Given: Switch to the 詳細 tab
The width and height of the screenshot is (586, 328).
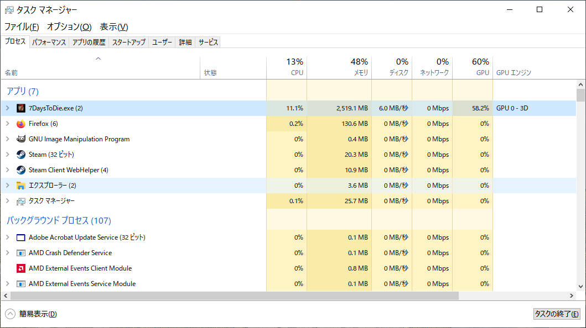Looking at the screenshot, I should point(185,42).
